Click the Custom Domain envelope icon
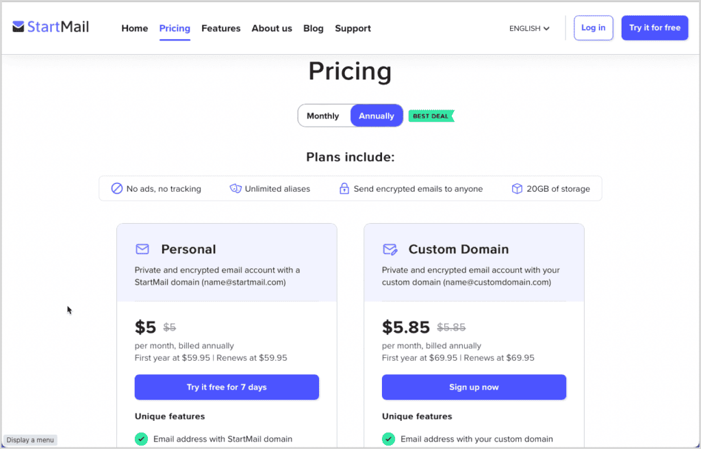This screenshot has width=701, height=449. pyautogui.click(x=390, y=249)
